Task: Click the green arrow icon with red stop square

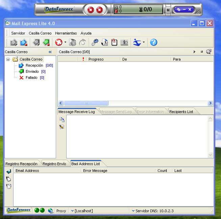Action: click(46, 43)
